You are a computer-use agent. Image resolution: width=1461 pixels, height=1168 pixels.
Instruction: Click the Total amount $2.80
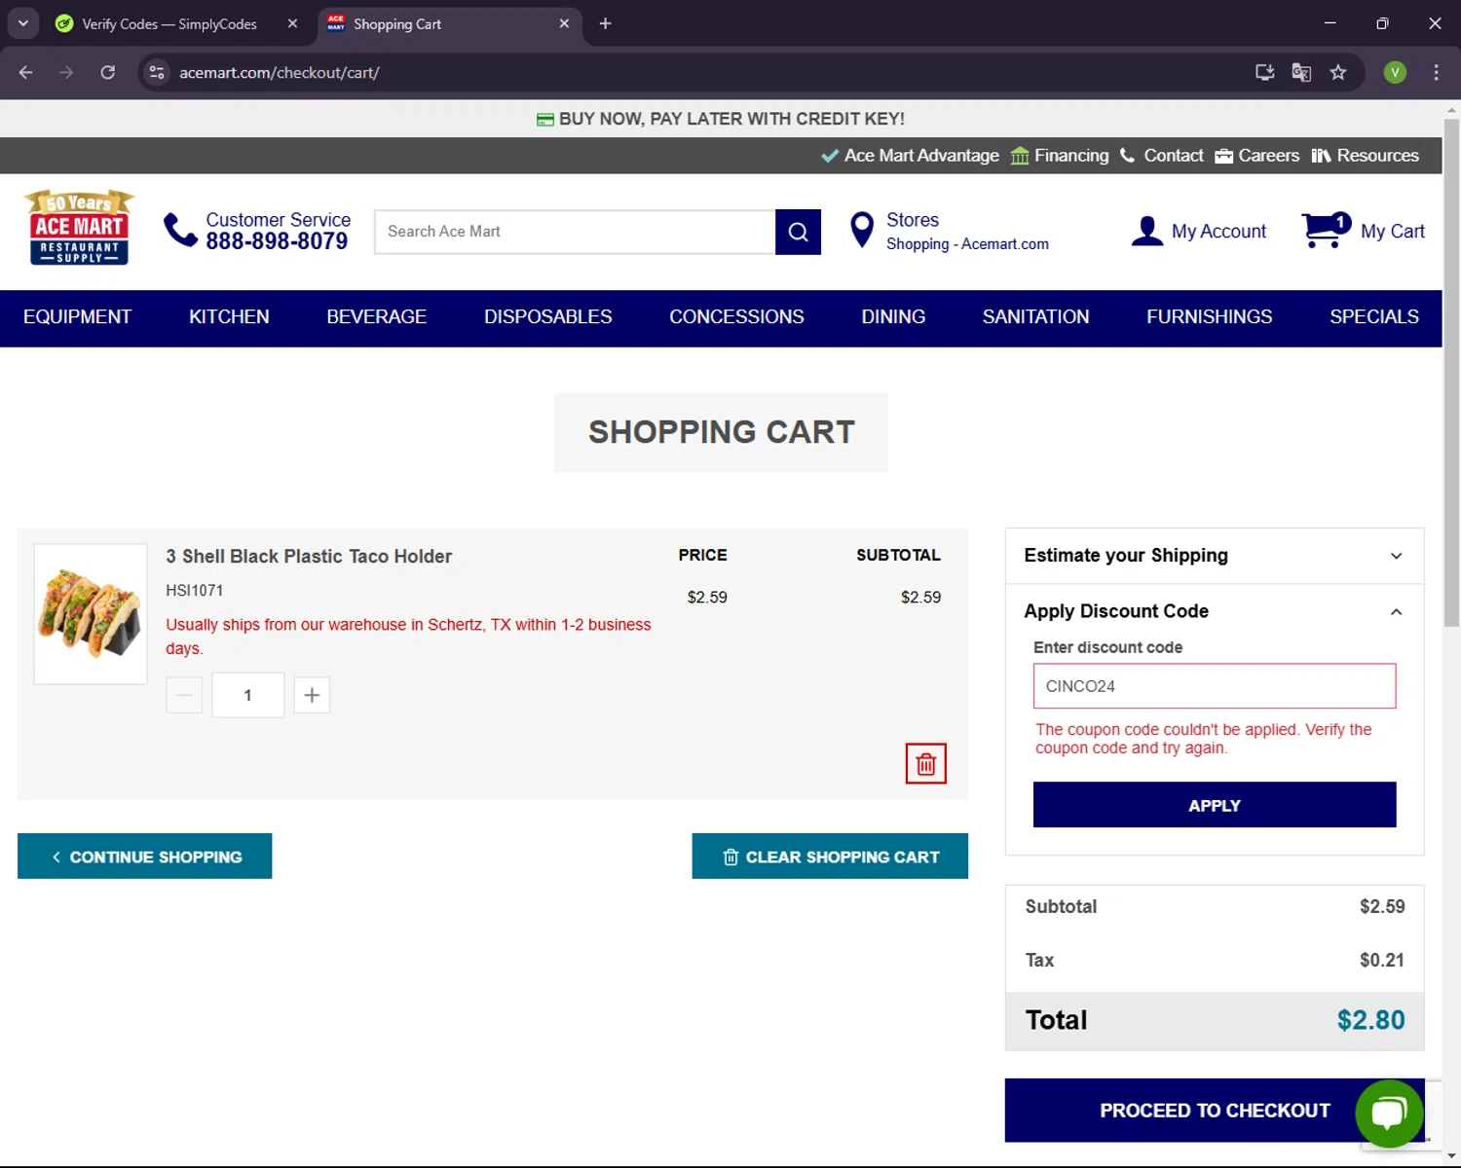click(x=1370, y=1020)
